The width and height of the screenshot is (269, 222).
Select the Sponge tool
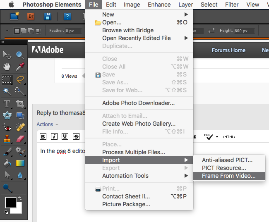pos(7,188)
